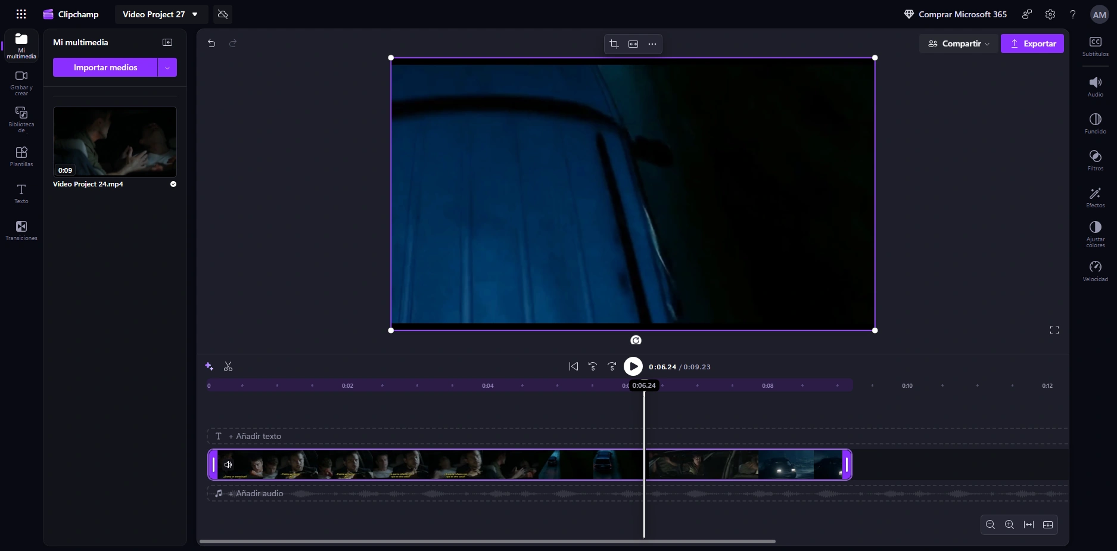1117x551 pixels.
Task: Click the 0:08 mark on the timeline ruler
Action: click(768, 386)
